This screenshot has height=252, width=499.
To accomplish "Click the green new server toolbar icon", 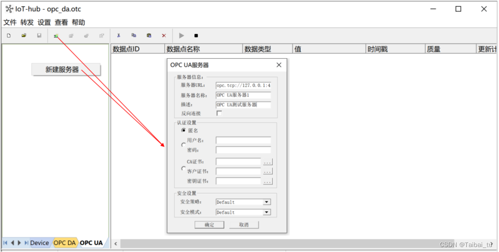I will point(56,36).
